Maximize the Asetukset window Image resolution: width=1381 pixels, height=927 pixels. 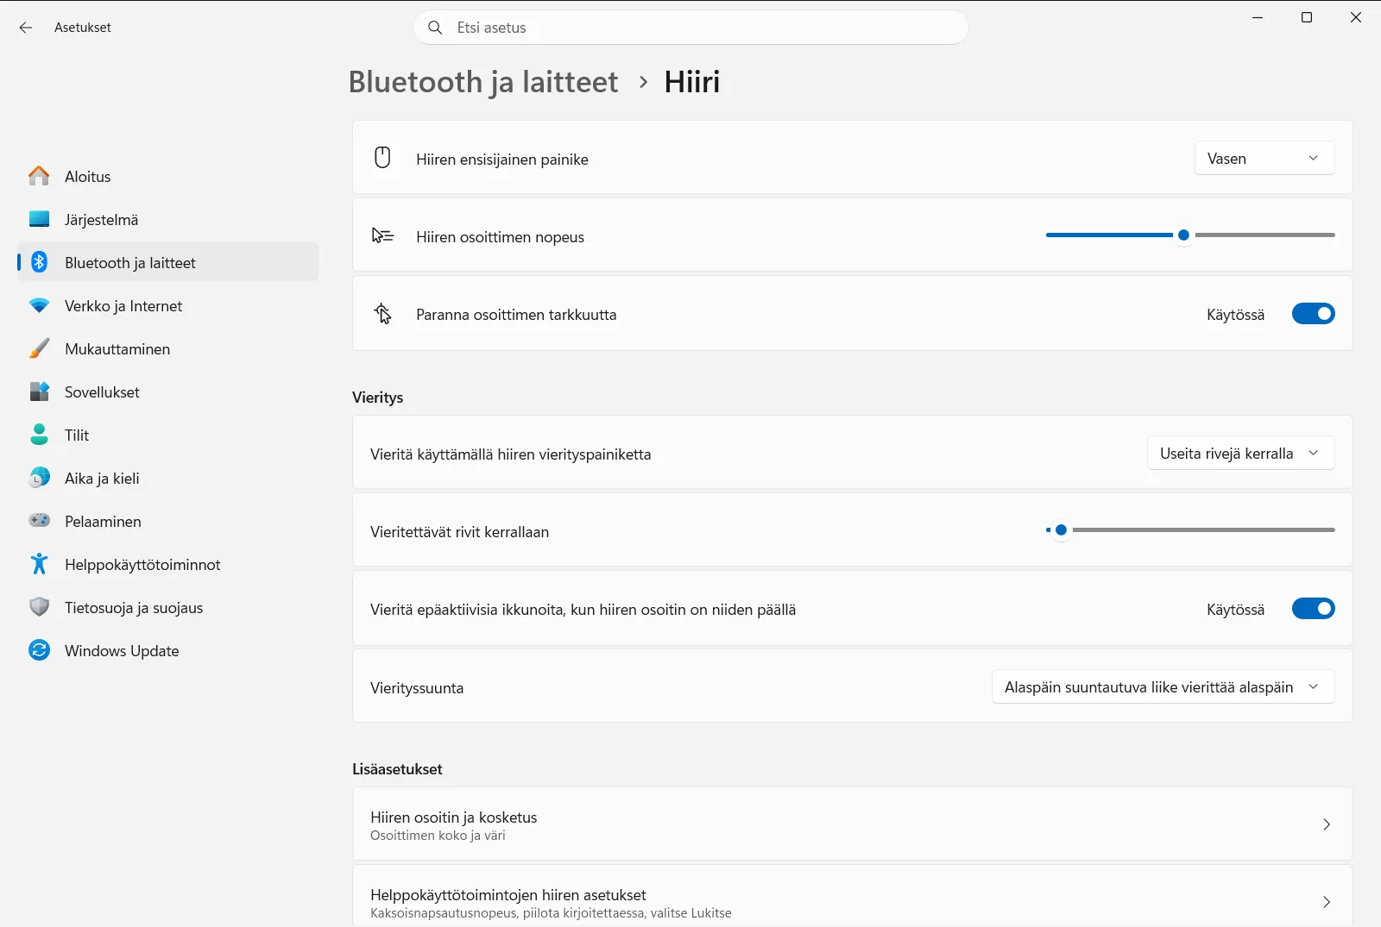(x=1307, y=18)
